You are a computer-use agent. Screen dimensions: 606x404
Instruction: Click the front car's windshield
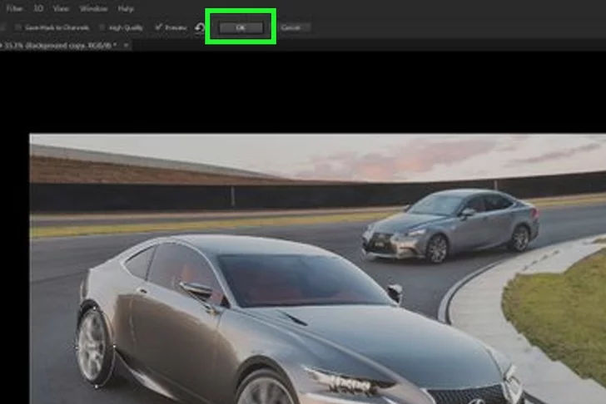click(x=300, y=280)
